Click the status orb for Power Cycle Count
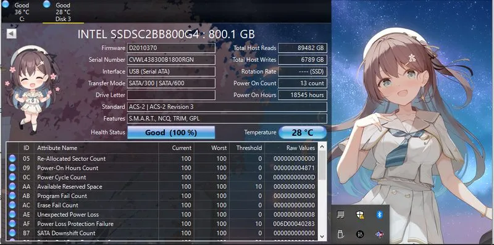The image size is (494, 245). coord(12,177)
